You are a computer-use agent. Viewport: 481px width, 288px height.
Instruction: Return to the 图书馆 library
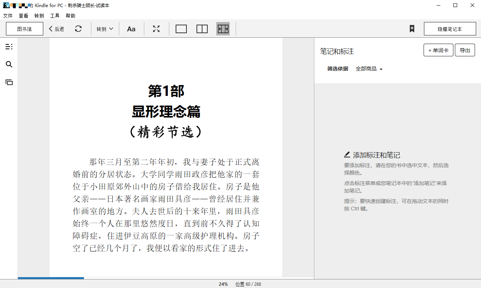pos(25,29)
